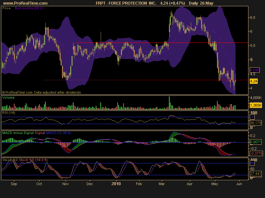Click the 70 RSI overbought level tag
The width and height of the screenshot is (265, 198).
pyautogui.click(x=252, y=117)
